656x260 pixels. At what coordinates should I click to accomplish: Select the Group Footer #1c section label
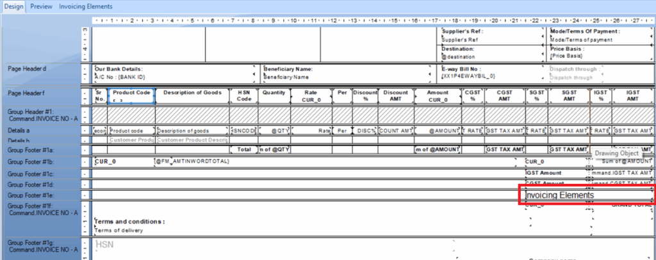tap(31, 174)
